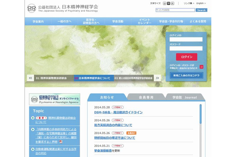Screen dimensions: 236x157
Task: Click previous slide double-arrow button
Action: [30, 78]
